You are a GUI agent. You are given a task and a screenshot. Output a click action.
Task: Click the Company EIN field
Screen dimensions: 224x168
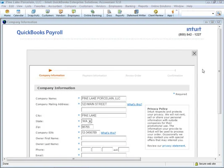[91, 132]
